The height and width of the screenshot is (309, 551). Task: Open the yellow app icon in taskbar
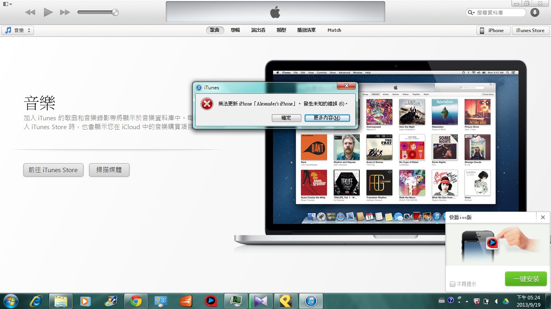[x=286, y=301]
